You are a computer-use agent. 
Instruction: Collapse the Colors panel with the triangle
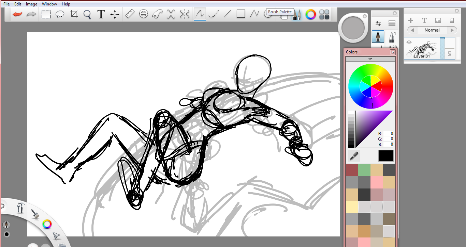point(370,59)
